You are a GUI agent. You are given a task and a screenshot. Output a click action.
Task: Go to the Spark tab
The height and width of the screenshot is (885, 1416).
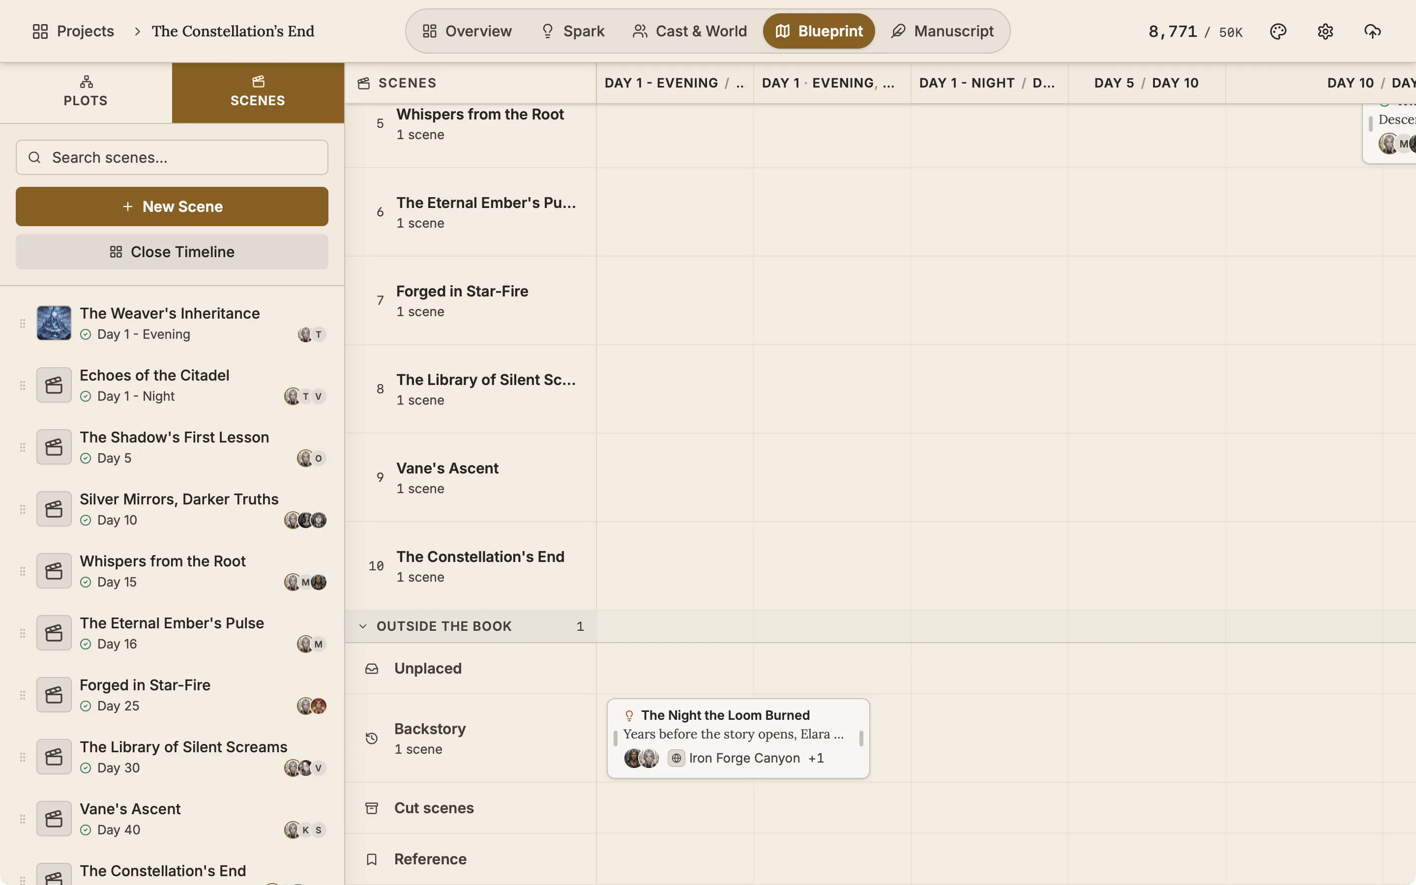(x=572, y=31)
